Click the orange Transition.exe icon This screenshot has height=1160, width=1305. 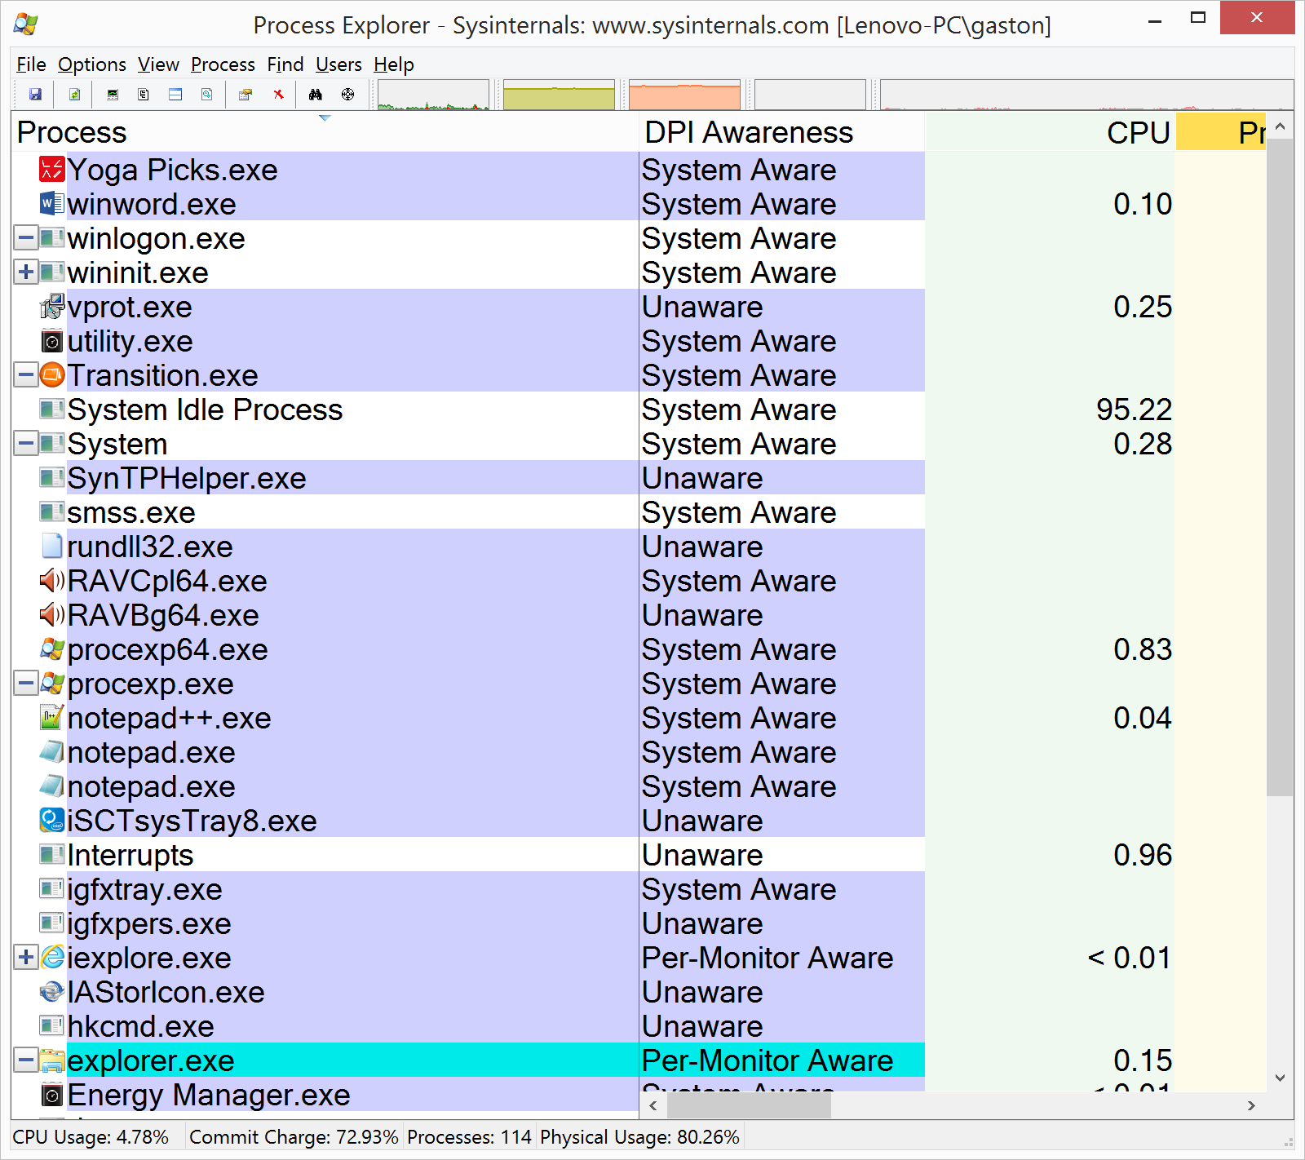coord(52,375)
